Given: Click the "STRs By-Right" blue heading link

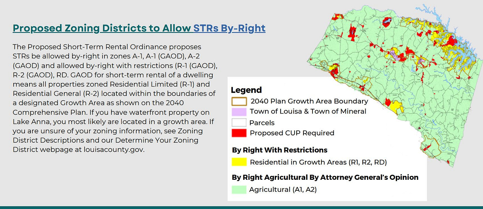Looking at the screenshot, I should 230,28.
